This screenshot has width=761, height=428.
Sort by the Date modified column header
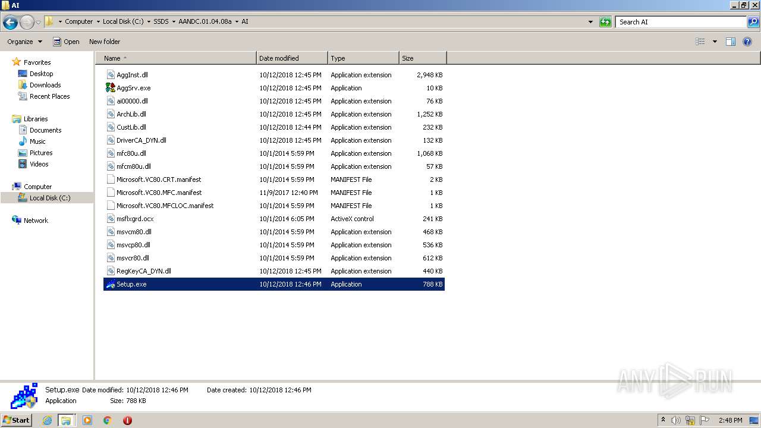[292, 58]
